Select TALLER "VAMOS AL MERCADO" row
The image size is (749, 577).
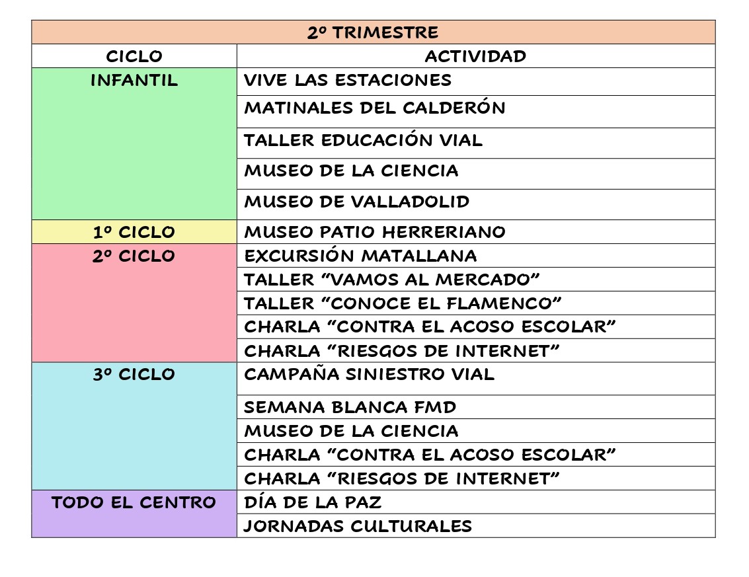pos(392,280)
